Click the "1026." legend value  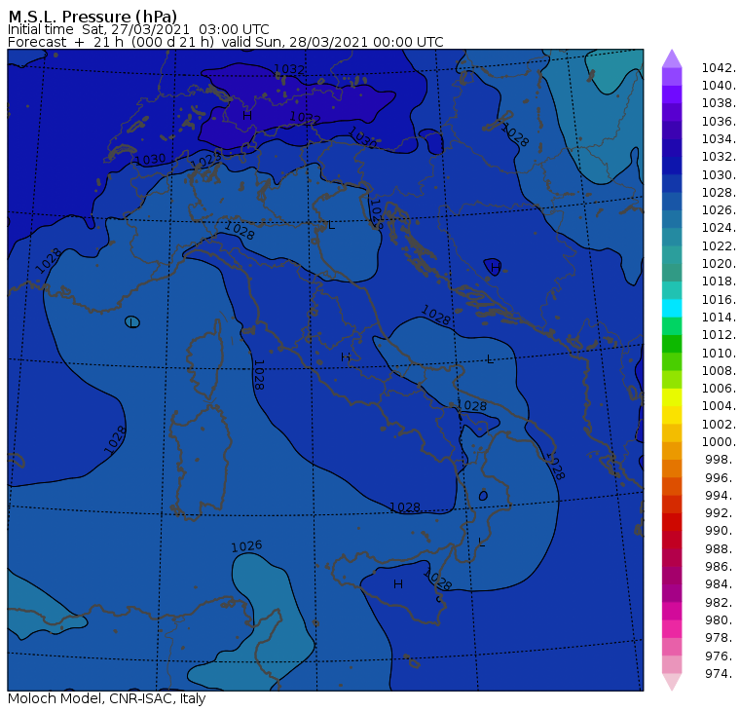tap(719, 209)
